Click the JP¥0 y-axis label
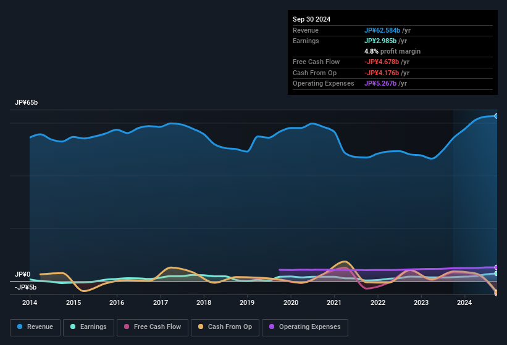This screenshot has width=507, height=345. point(22,274)
